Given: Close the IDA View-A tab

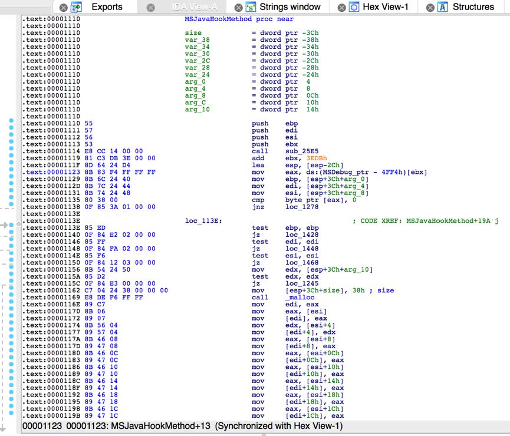Looking at the screenshot, I should (x=151, y=7).
